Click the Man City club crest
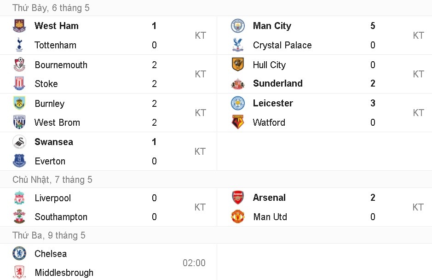This screenshot has height=280, width=432. pyautogui.click(x=238, y=26)
